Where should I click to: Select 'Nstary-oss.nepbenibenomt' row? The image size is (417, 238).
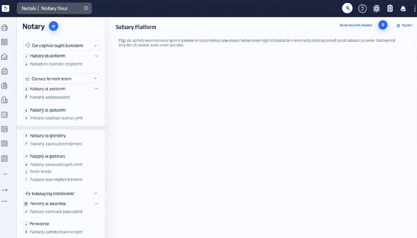pos(56,179)
